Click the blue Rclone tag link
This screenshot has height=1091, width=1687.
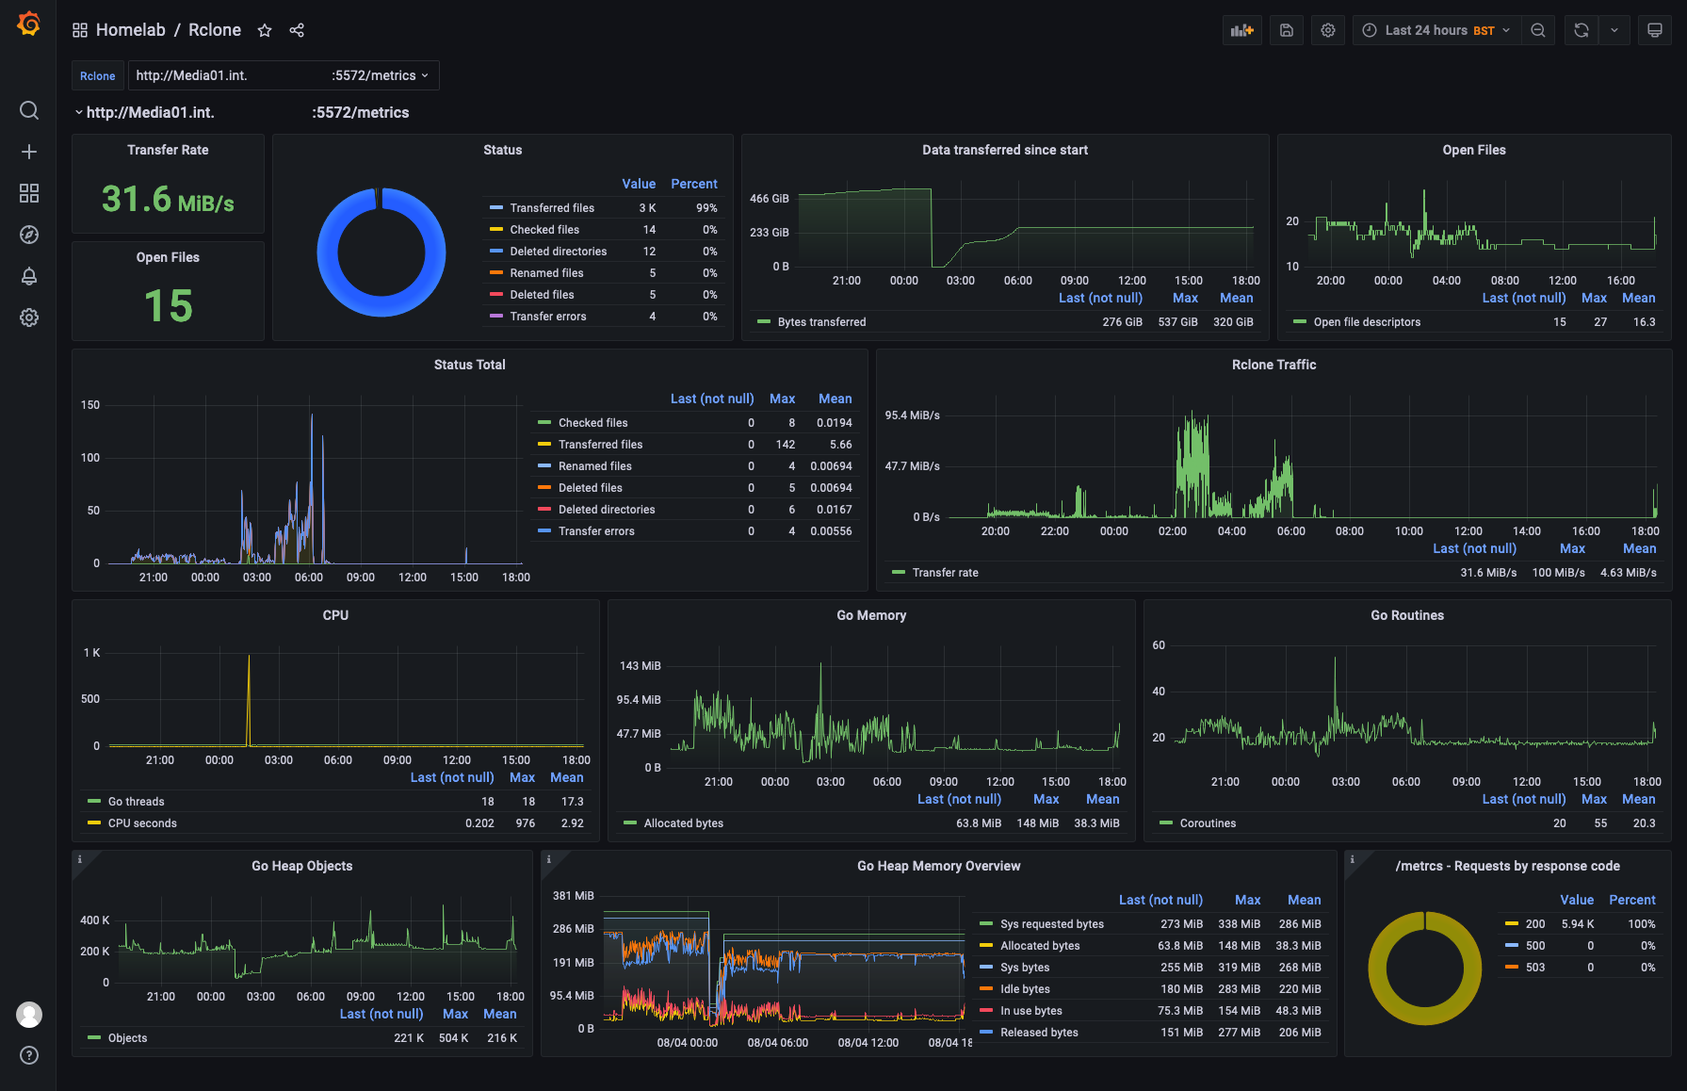[x=97, y=75]
